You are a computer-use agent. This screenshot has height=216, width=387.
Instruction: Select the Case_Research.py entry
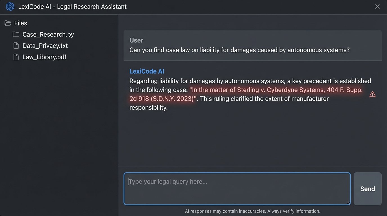[x=48, y=34]
